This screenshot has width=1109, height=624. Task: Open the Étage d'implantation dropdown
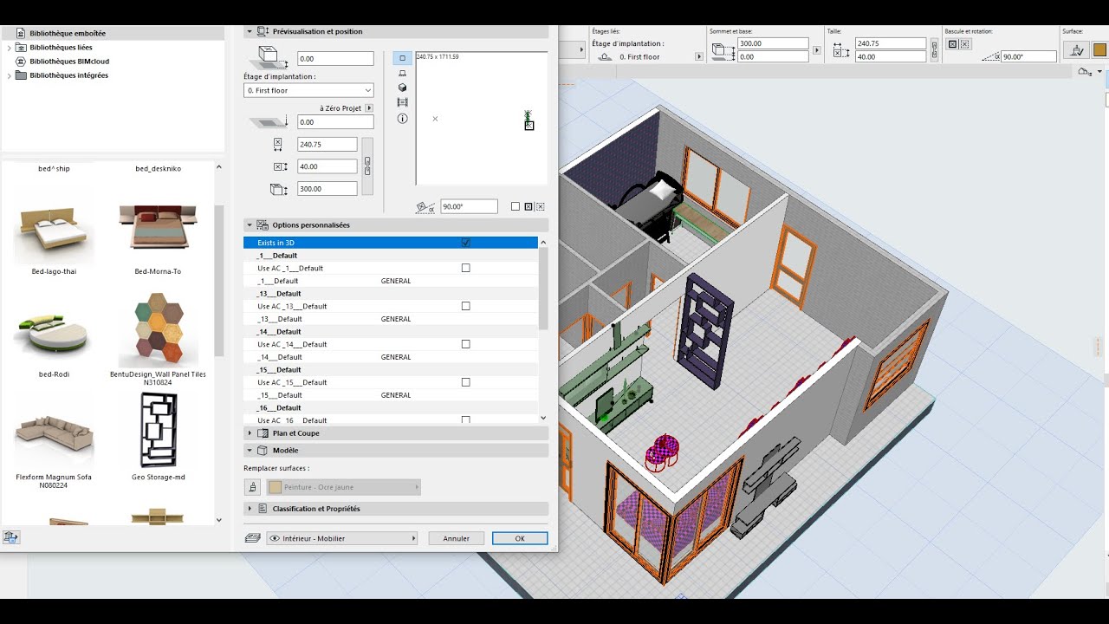click(x=308, y=90)
